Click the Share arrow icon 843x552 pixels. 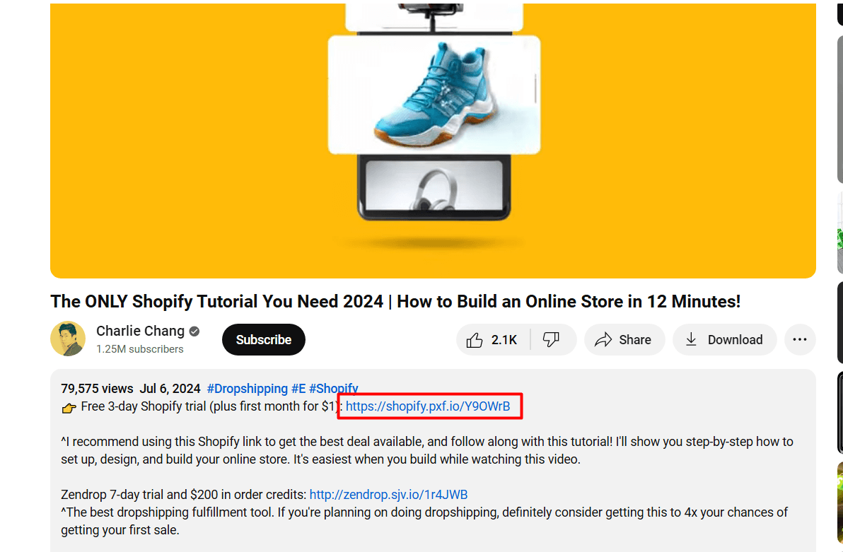point(603,340)
